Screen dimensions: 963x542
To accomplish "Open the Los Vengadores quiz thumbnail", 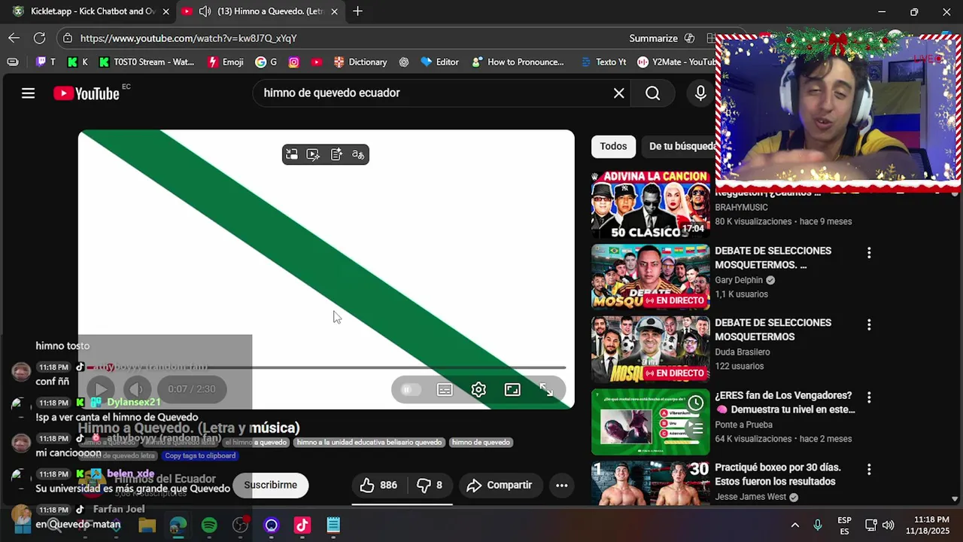I will click(651, 422).
